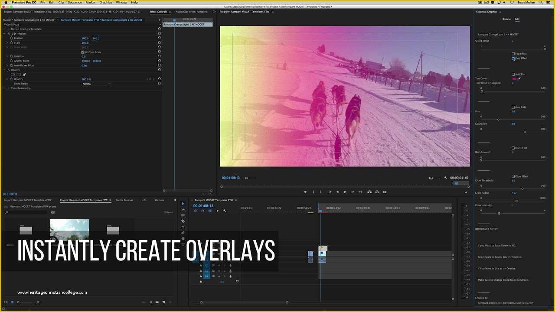
Task: Step back one frame
Action: 337,192
